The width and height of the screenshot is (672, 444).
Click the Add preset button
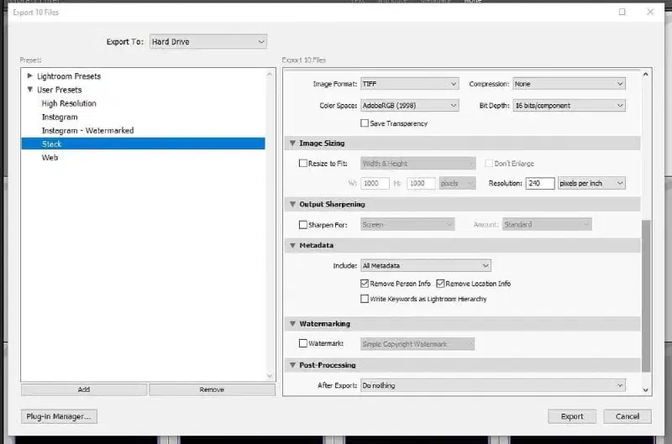84,389
